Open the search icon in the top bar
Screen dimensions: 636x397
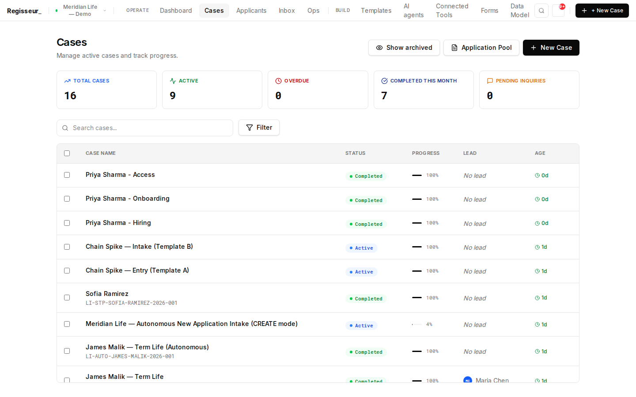[541, 11]
